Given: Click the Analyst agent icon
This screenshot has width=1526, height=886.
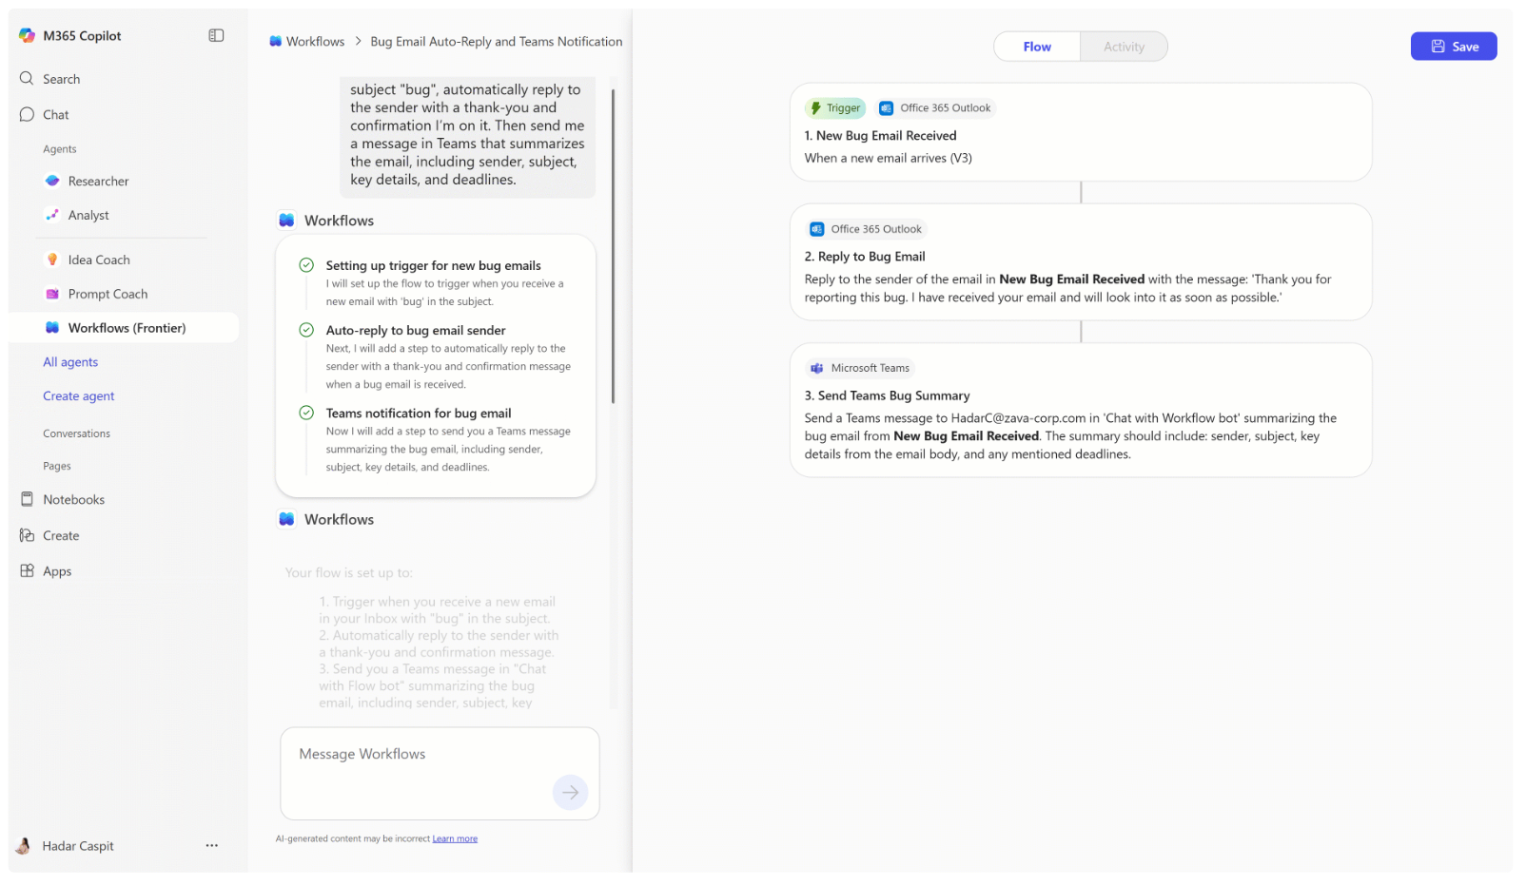Looking at the screenshot, I should click(52, 216).
